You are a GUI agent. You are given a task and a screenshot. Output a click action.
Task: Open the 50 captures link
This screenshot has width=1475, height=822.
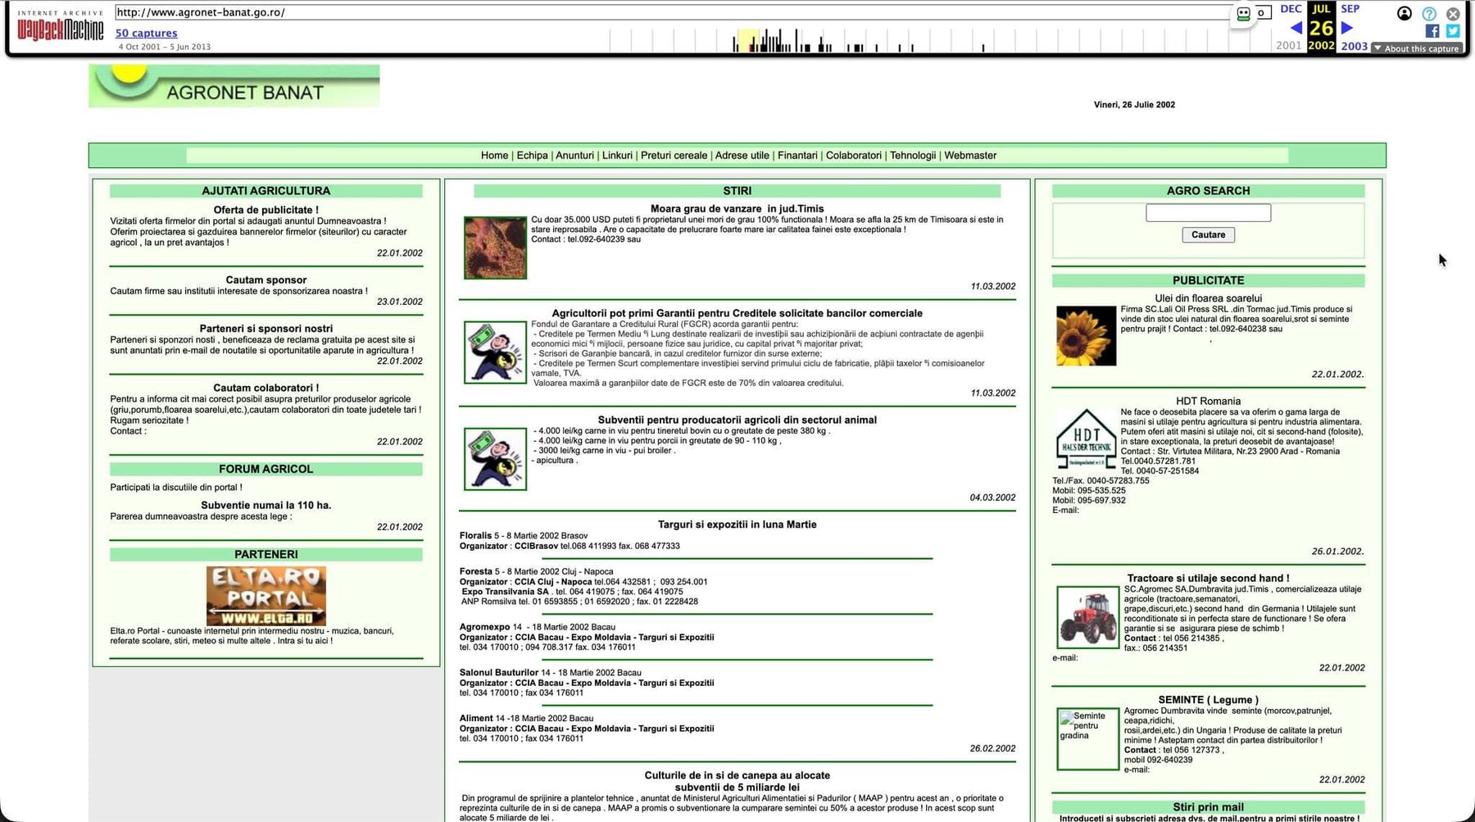pos(146,34)
